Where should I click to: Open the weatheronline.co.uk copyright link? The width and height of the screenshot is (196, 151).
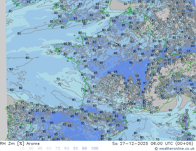(x=175, y=149)
